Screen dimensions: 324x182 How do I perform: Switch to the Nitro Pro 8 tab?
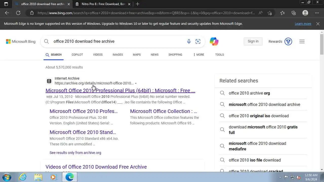[103, 4]
